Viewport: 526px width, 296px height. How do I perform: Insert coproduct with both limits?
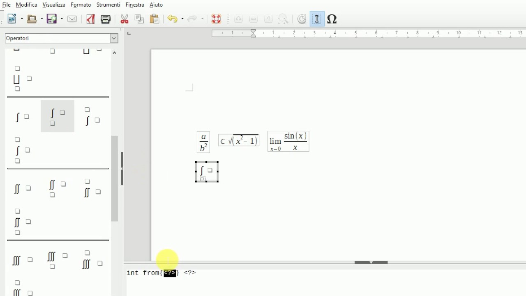pyautogui.click(x=22, y=79)
